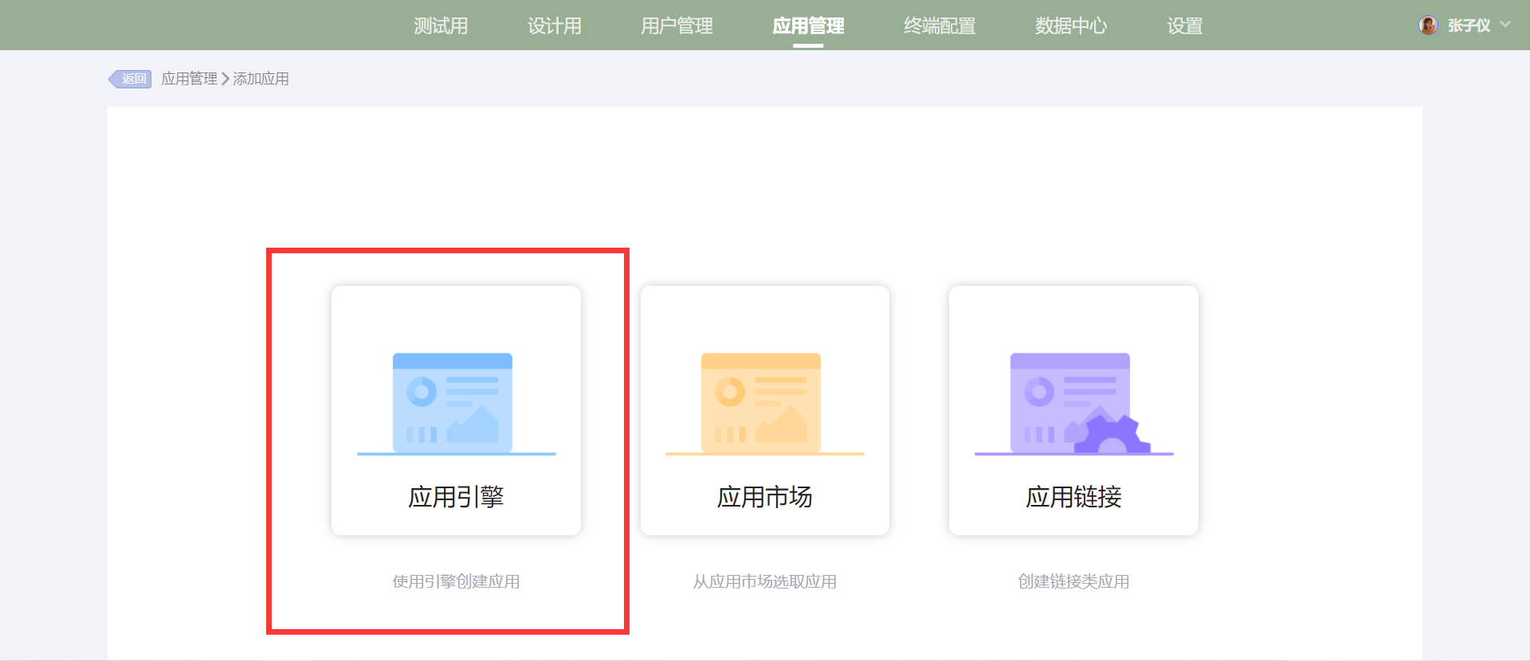1530x661 pixels.
Task: Expand the user account dropdown arrow
Action: [x=1505, y=25]
